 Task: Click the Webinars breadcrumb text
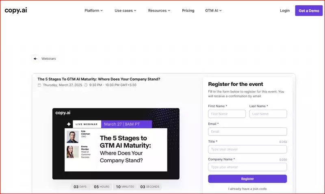pyautogui.click(x=49, y=58)
